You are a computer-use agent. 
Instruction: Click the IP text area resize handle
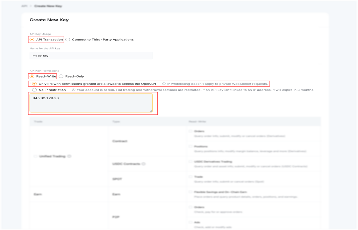[x=151, y=111]
